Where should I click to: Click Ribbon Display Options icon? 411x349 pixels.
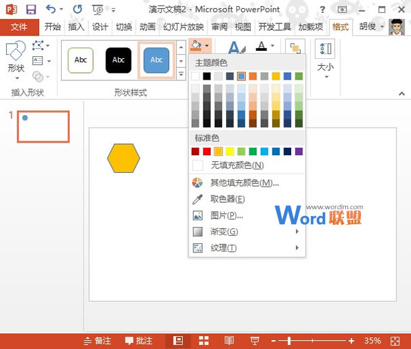(342, 10)
